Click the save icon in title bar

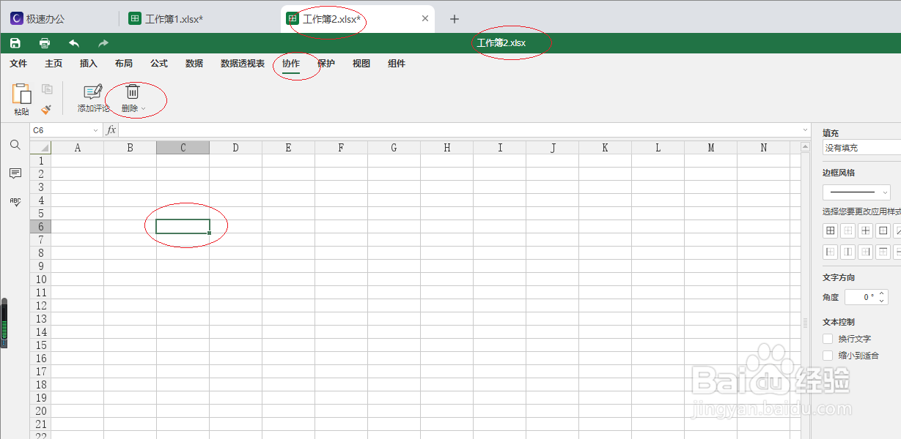coord(15,43)
